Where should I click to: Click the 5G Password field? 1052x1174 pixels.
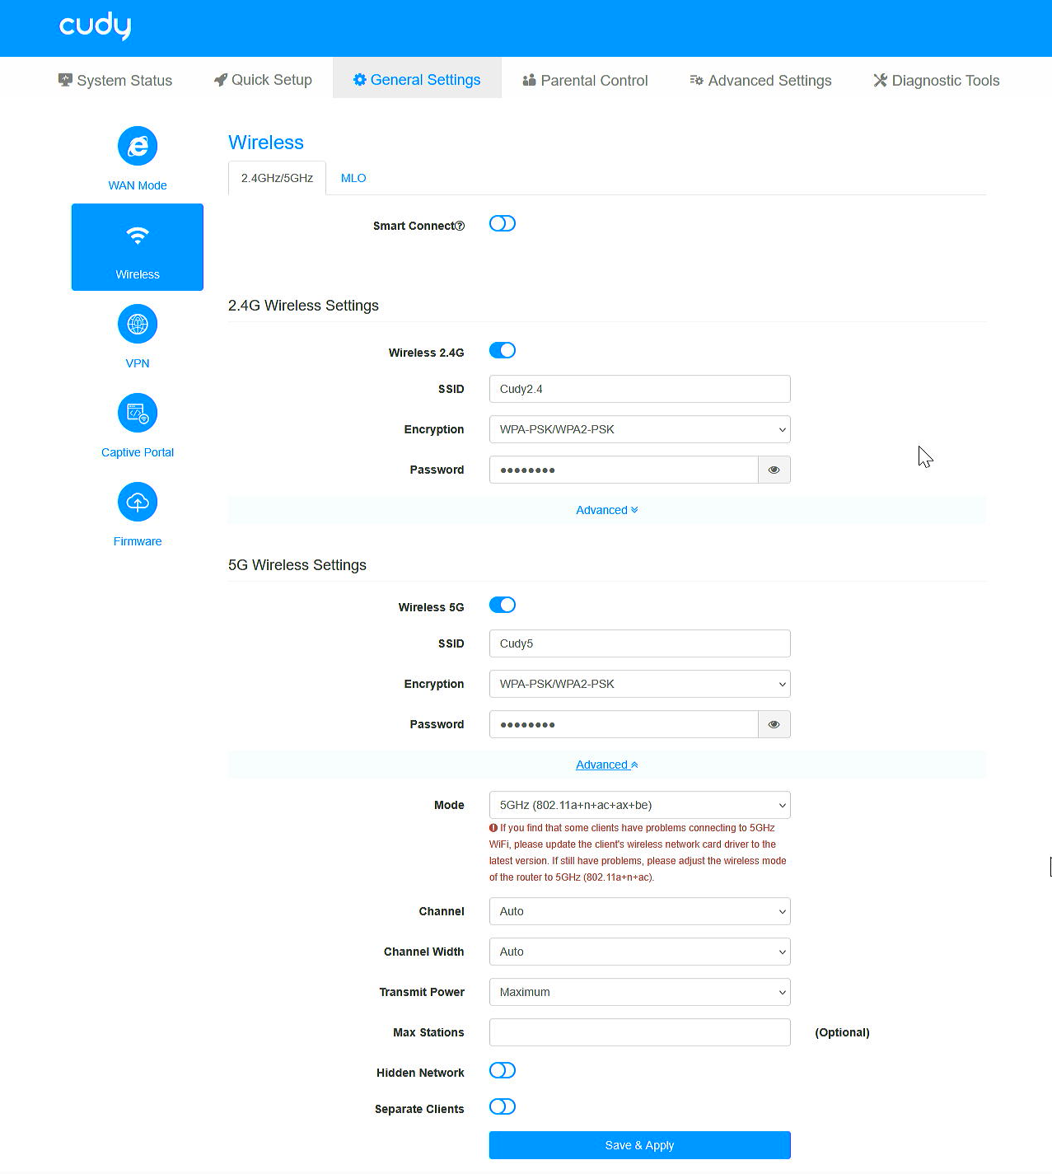pos(624,725)
